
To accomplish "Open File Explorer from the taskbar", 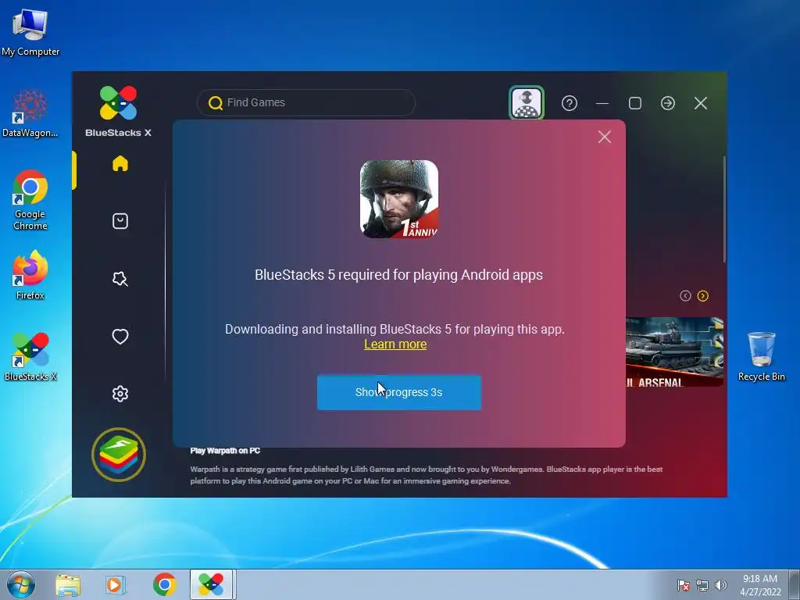I will pos(68,585).
